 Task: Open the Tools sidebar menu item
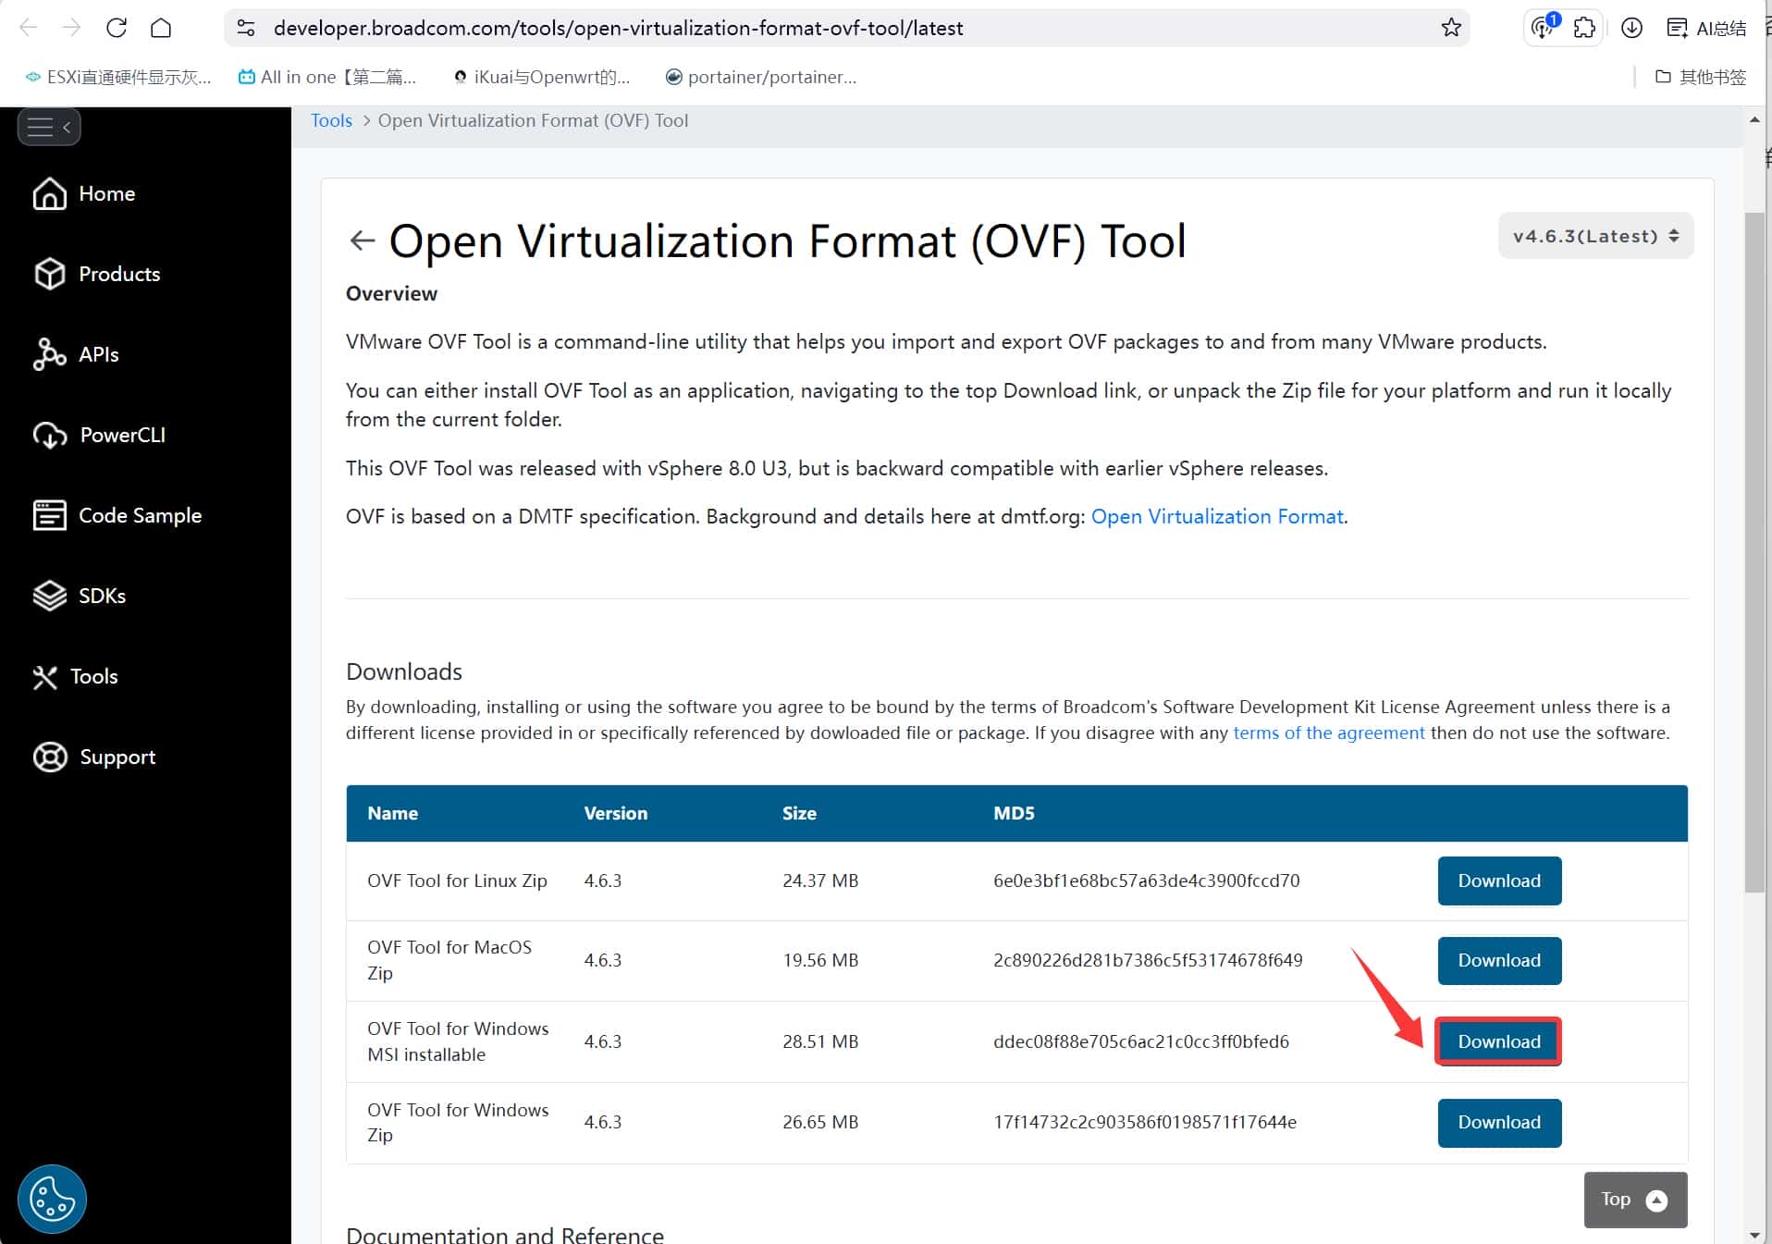coord(93,676)
